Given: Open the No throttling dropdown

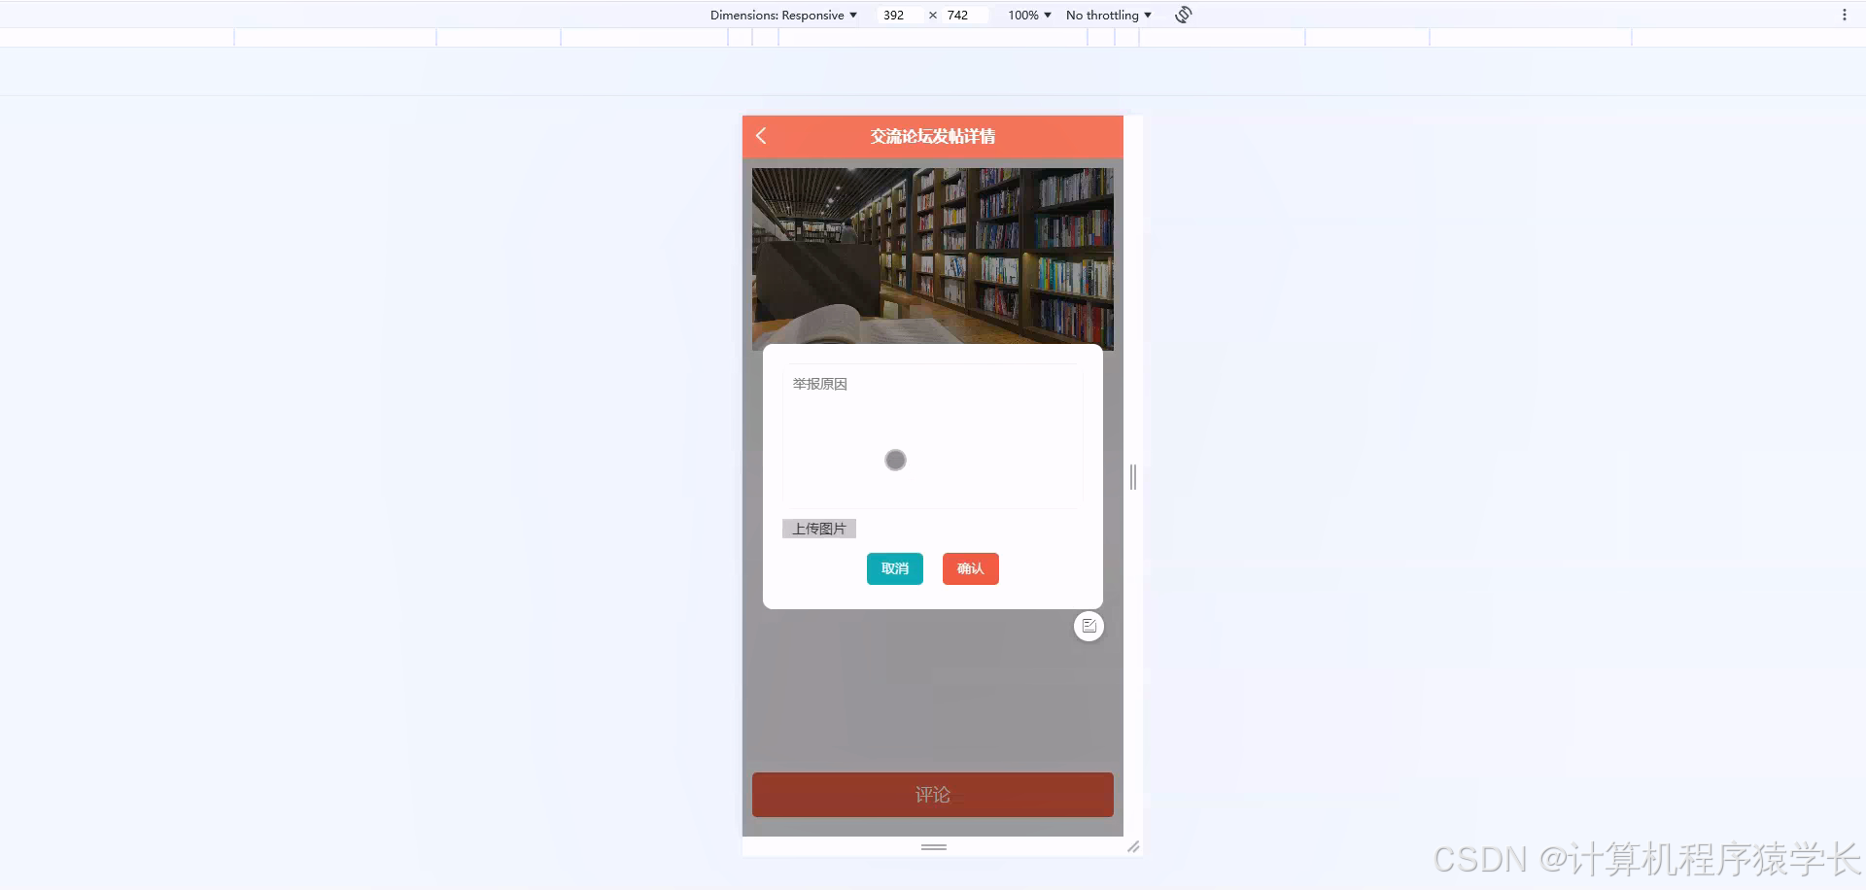Looking at the screenshot, I should (x=1108, y=15).
